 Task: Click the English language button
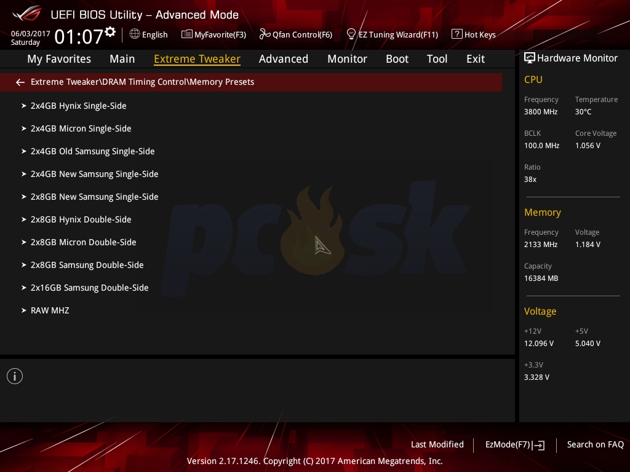click(154, 34)
